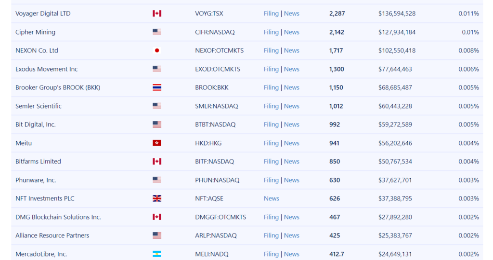Click the UK flag for NFT Investments PLC

point(157,198)
